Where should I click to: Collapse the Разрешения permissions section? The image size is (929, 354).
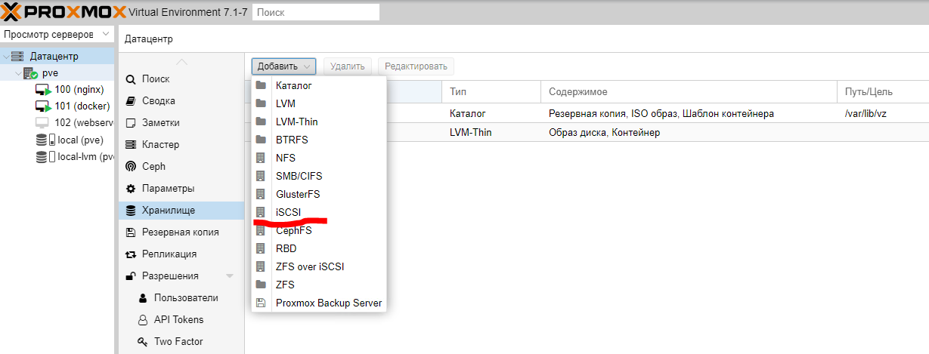(230, 276)
